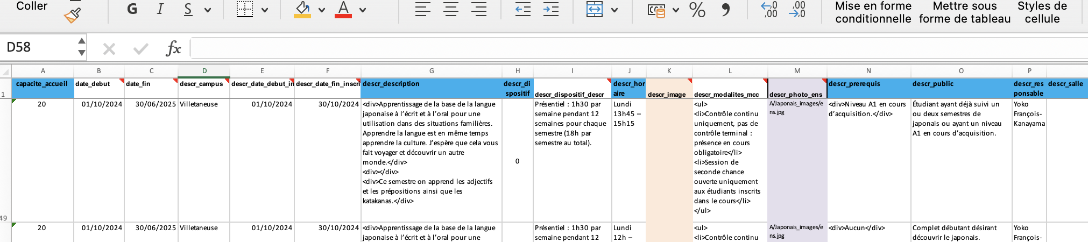Select the descr_public header cell
Image resolution: width=1088 pixels, height=242 pixels.
(962, 88)
